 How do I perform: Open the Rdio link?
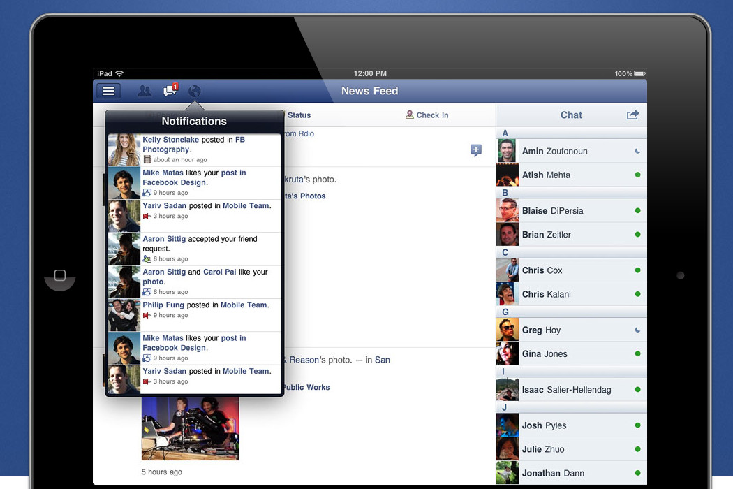(x=306, y=134)
